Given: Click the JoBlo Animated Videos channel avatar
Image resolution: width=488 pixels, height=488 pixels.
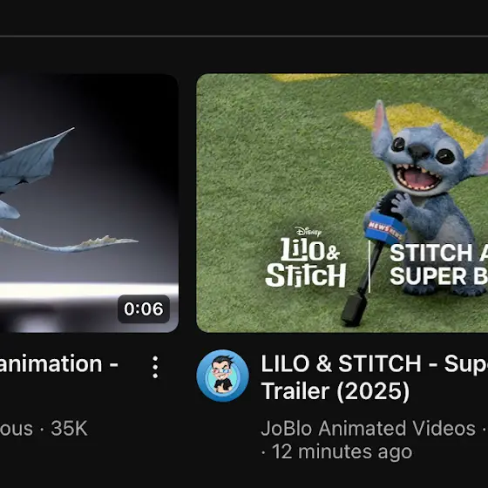Looking at the screenshot, I should (222, 376).
